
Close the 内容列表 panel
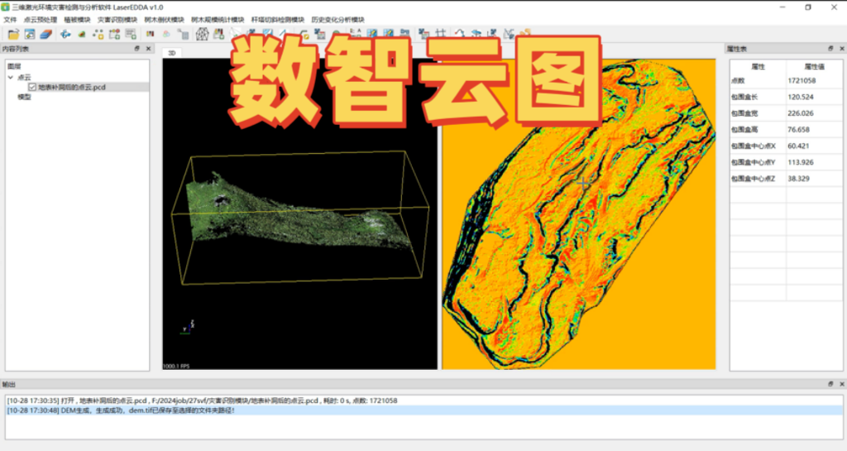tap(148, 49)
